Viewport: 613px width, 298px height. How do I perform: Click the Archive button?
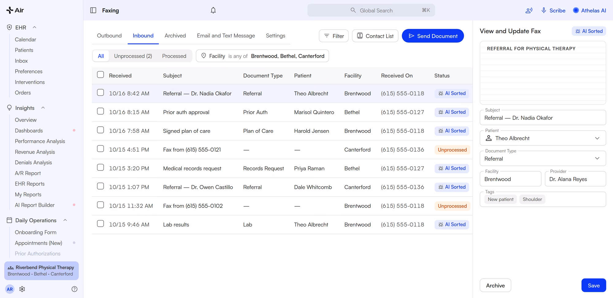coord(495,285)
